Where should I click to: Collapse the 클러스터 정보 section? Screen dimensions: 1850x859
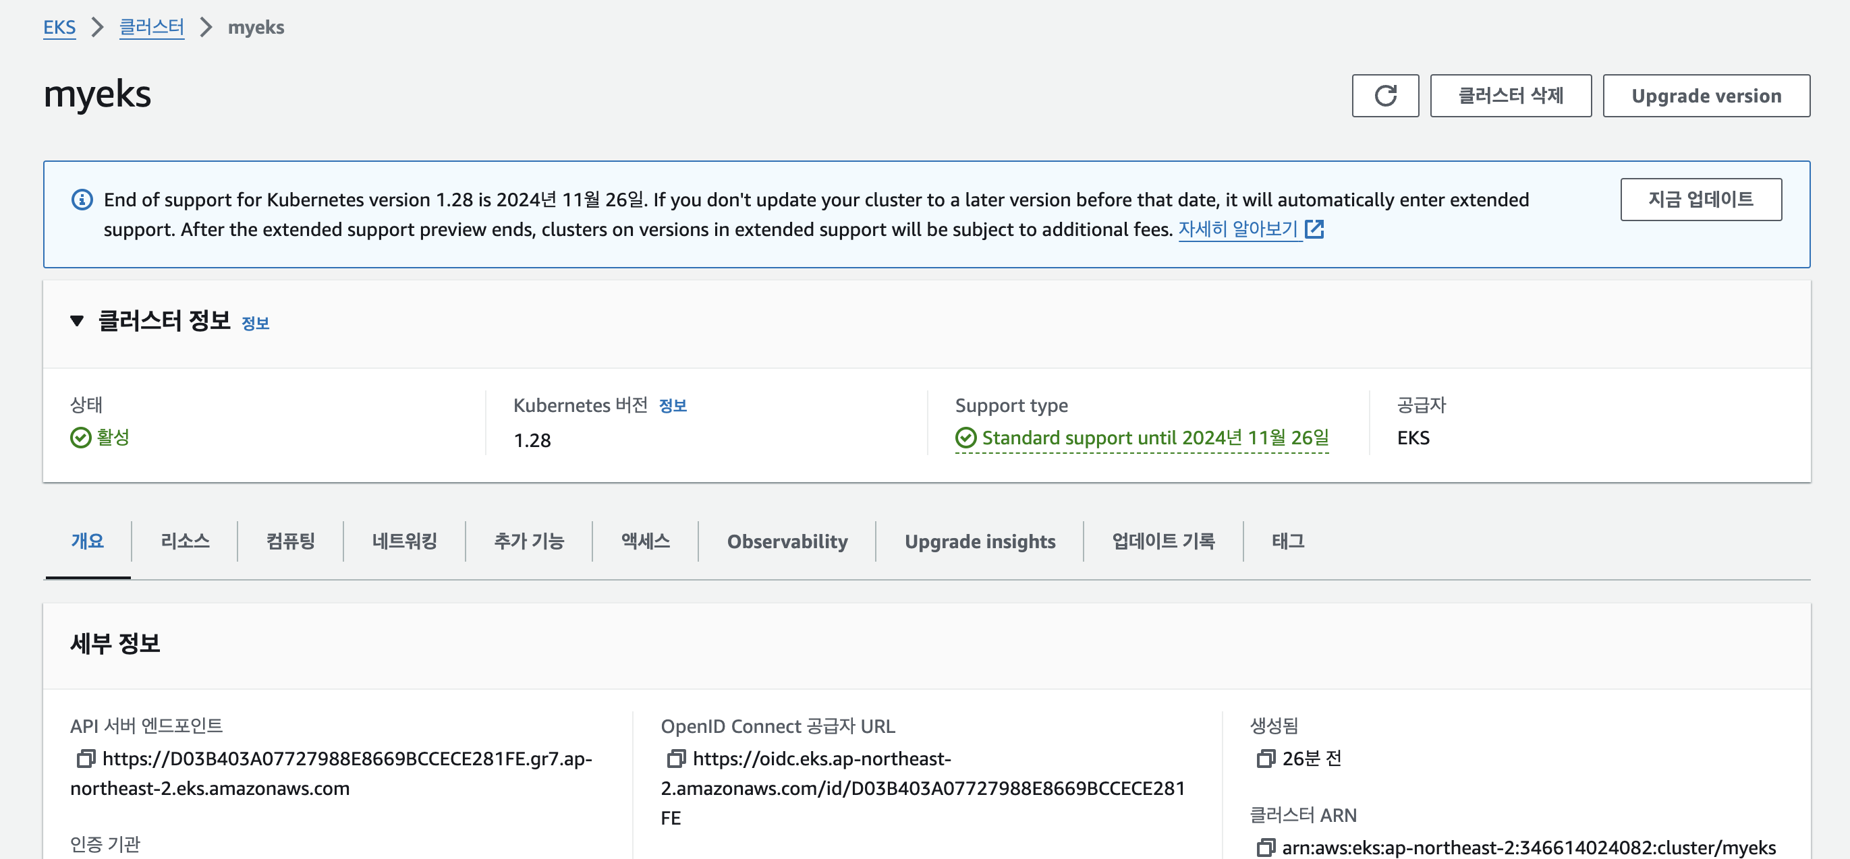click(77, 321)
